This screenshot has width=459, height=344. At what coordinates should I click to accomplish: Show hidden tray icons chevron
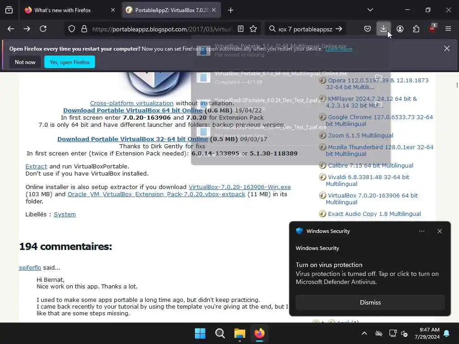(x=364, y=333)
